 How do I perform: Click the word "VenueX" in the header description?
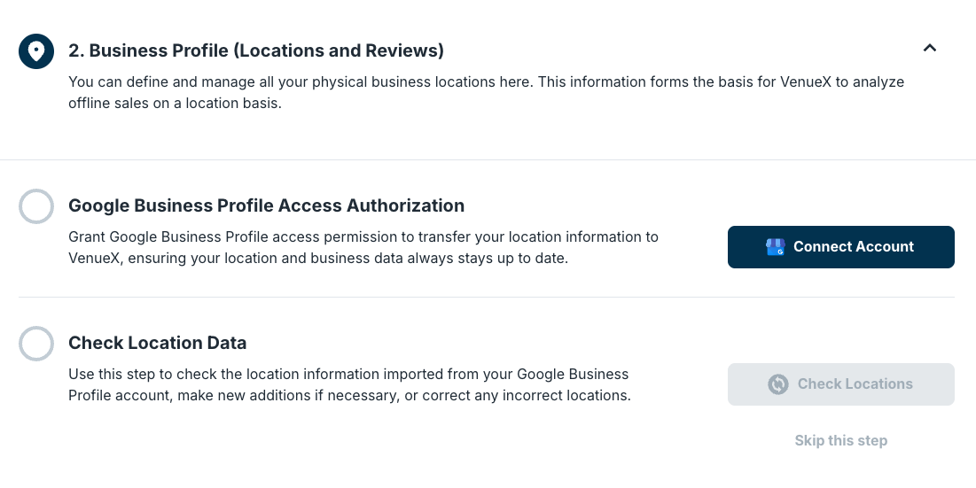click(806, 82)
